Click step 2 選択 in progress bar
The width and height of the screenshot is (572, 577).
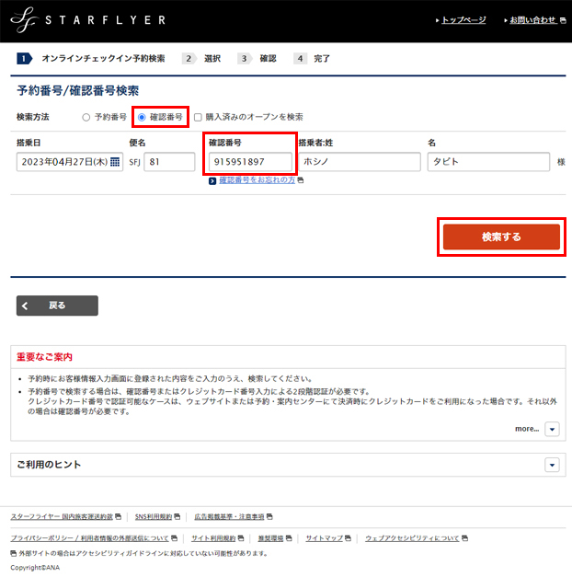coord(202,58)
